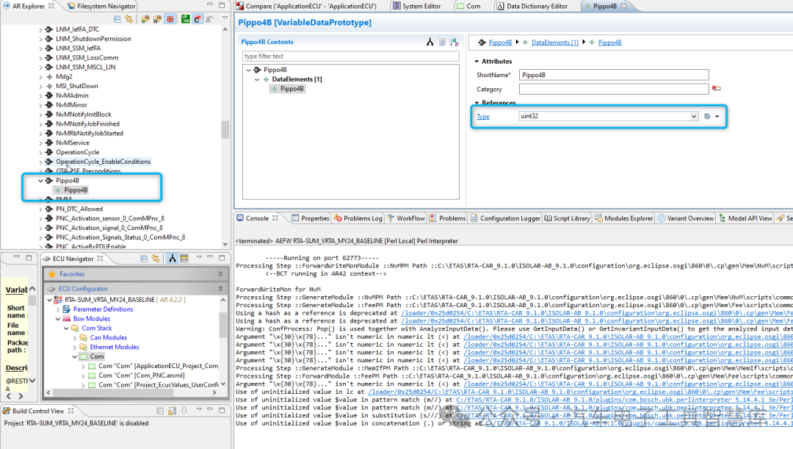The image size is (793, 449).
Task: Select Pippo4B under DataElements in Contents tree
Action: [292, 89]
